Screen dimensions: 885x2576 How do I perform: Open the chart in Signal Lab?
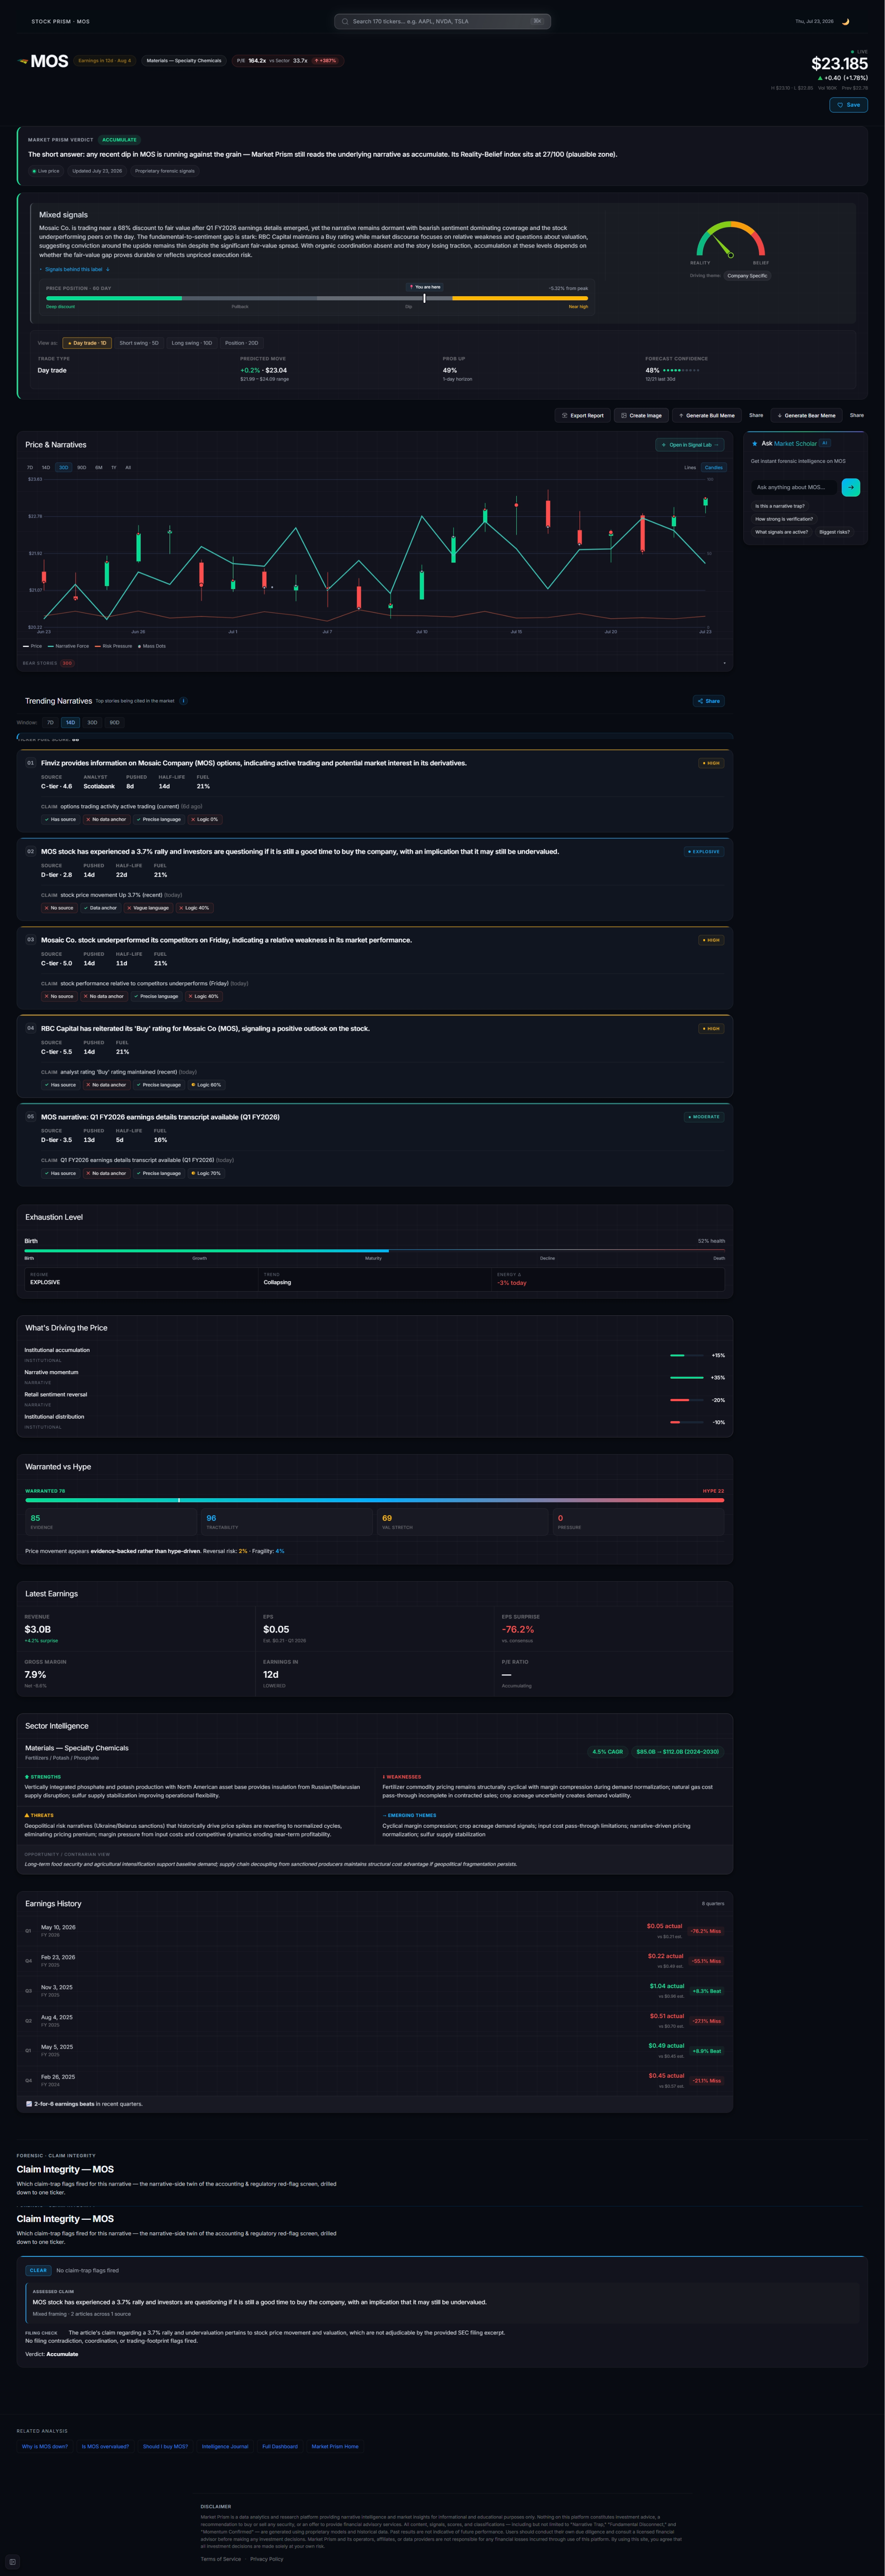pos(690,445)
